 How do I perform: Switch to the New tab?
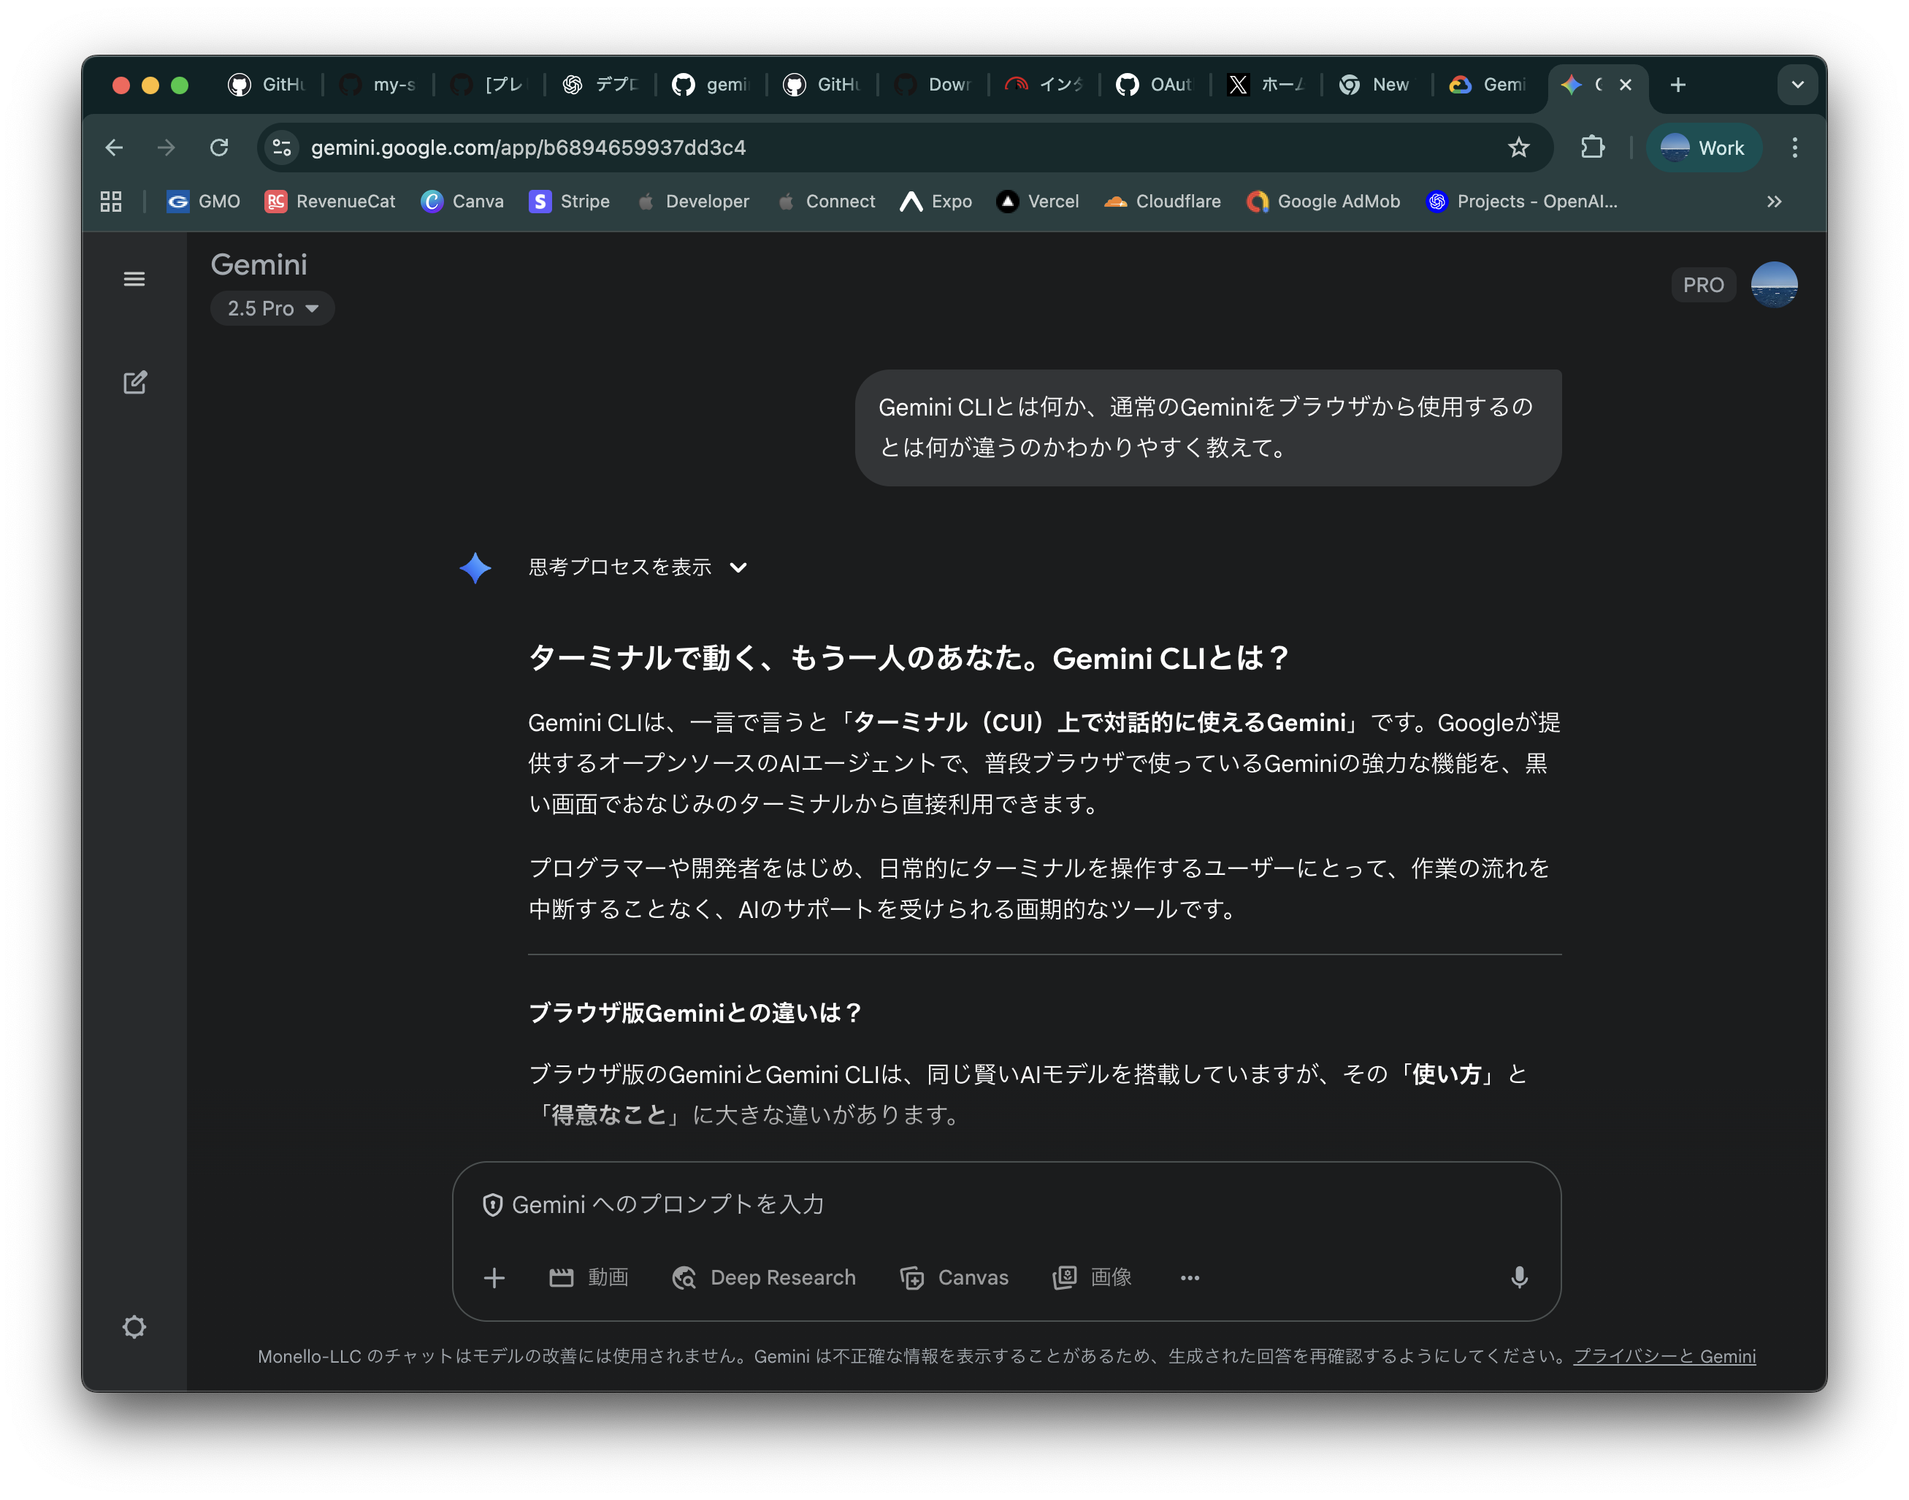click(1377, 84)
